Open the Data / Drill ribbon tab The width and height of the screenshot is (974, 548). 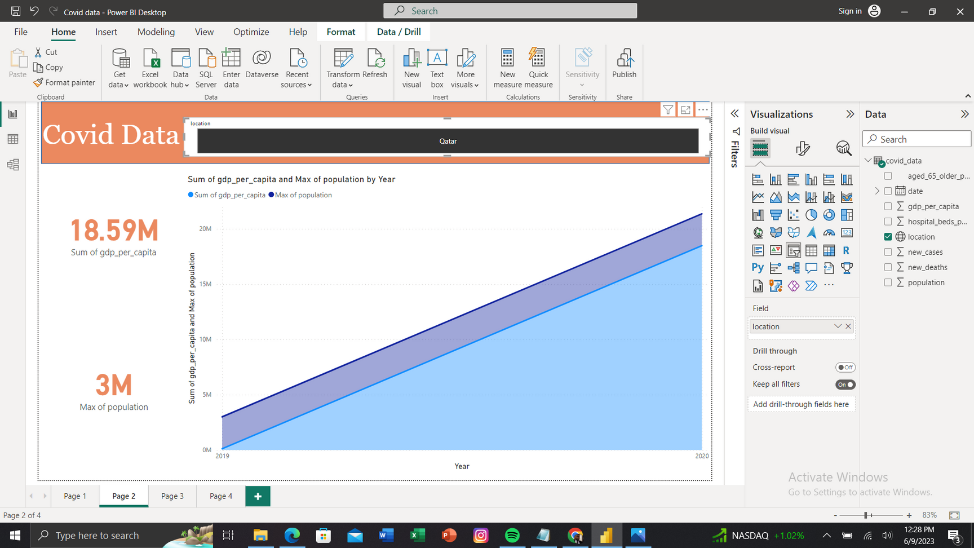coord(399,32)
